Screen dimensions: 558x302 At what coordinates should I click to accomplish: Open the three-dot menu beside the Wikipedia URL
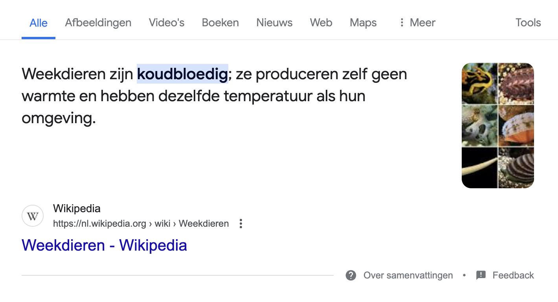(x=241, y=224)
